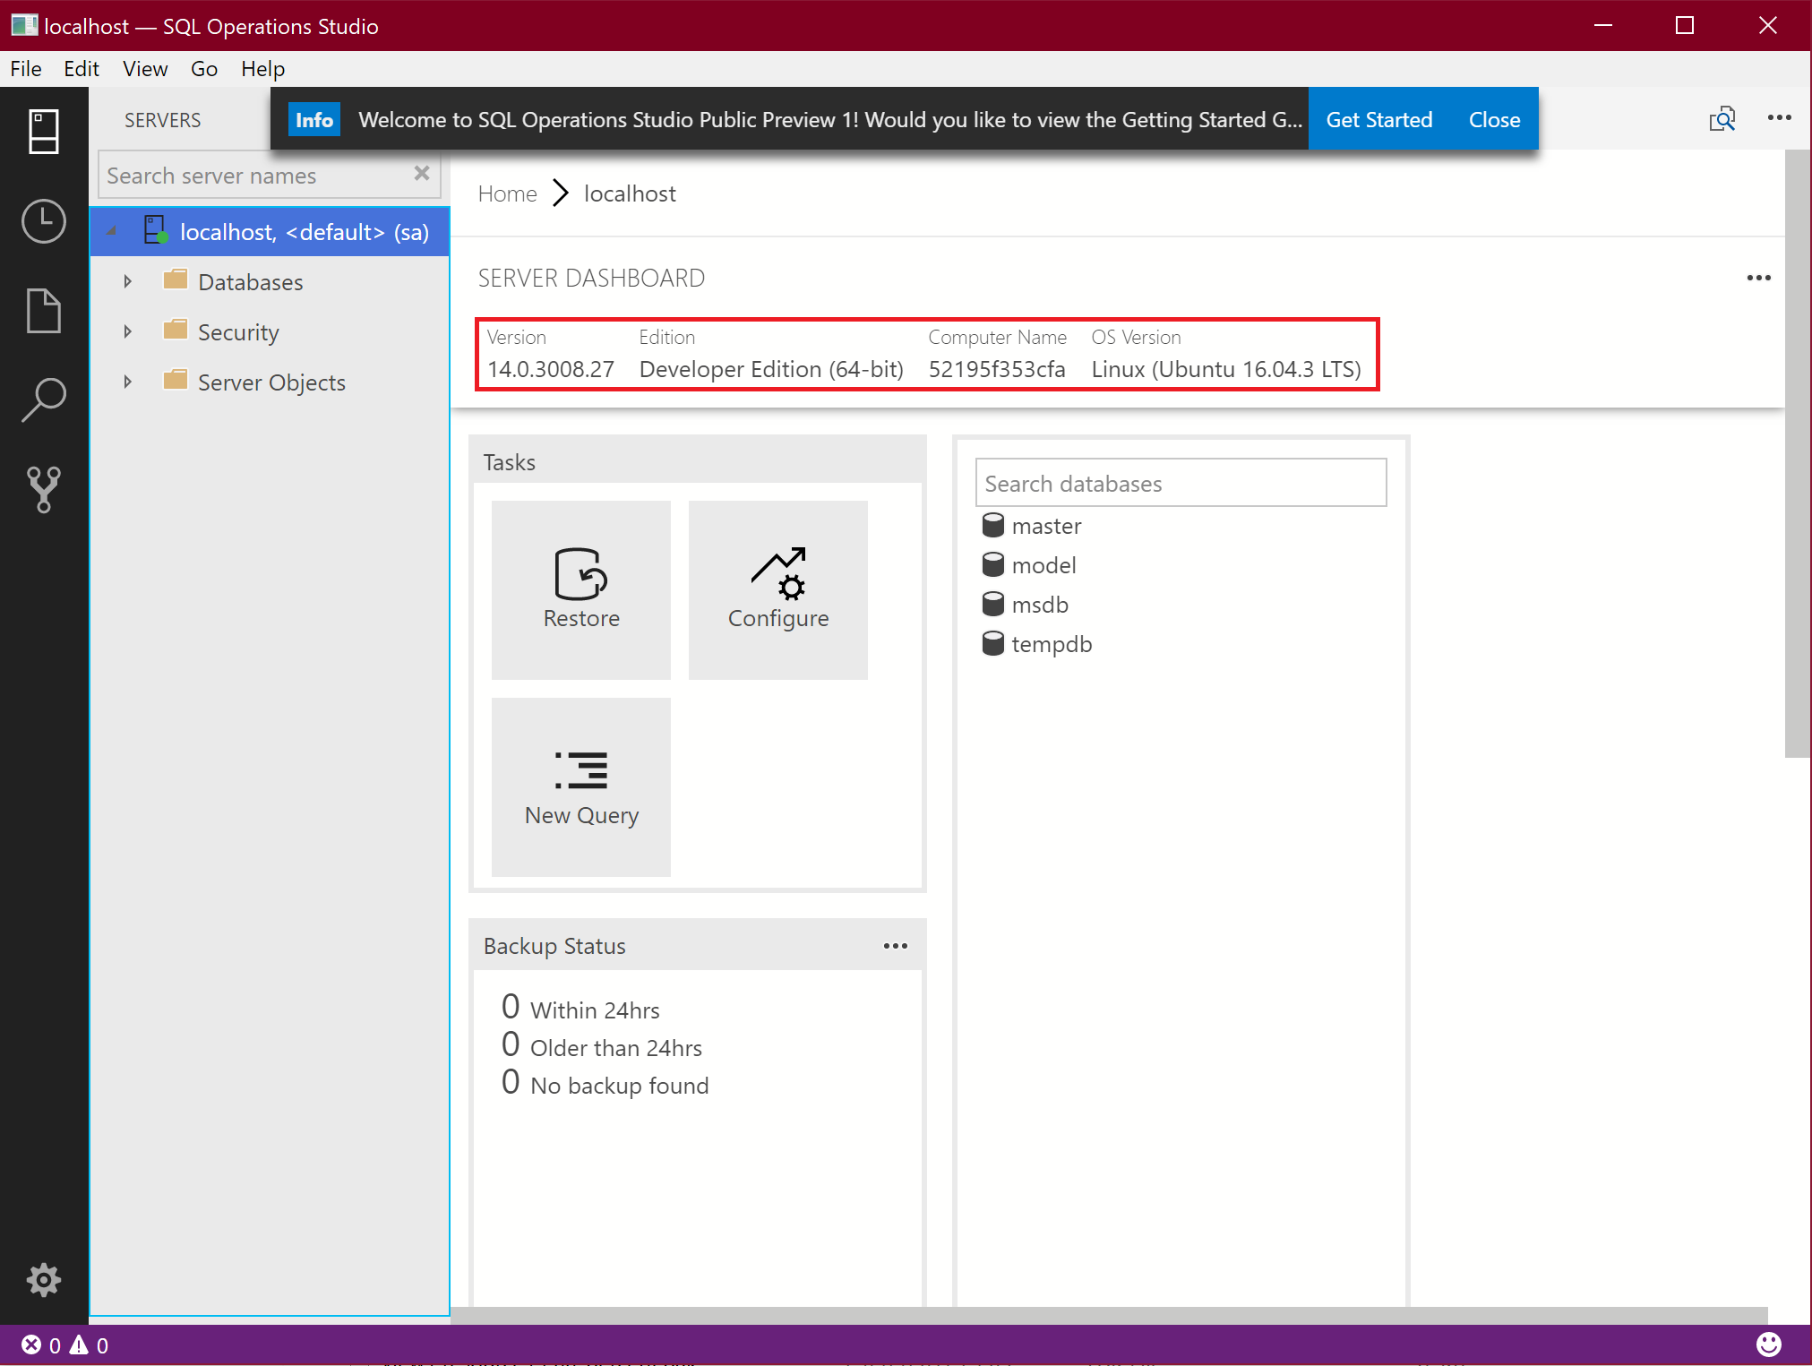Click the Databases folder icon
Image resolution: width=1812 pixels, height=1366 pixels.
[176, 280]
